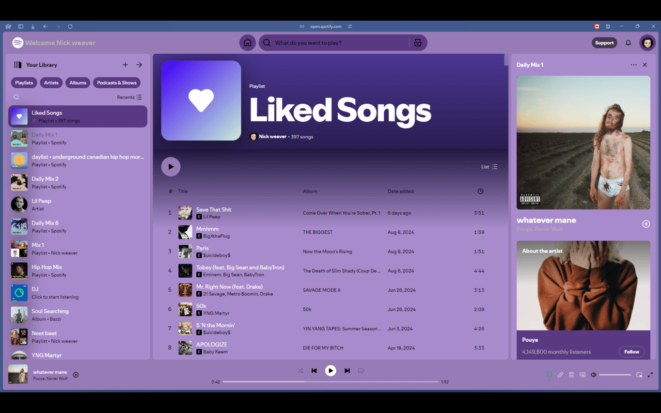Skip to previous track
661x413 pixels.
[314, 371]
